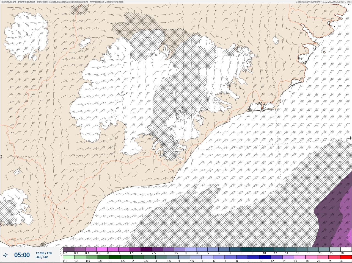Pick the pale green swatch between 0.1 and 0.3
Viewport: 352px width, 263px height.
pyautogui.click(x=69, y=258)
